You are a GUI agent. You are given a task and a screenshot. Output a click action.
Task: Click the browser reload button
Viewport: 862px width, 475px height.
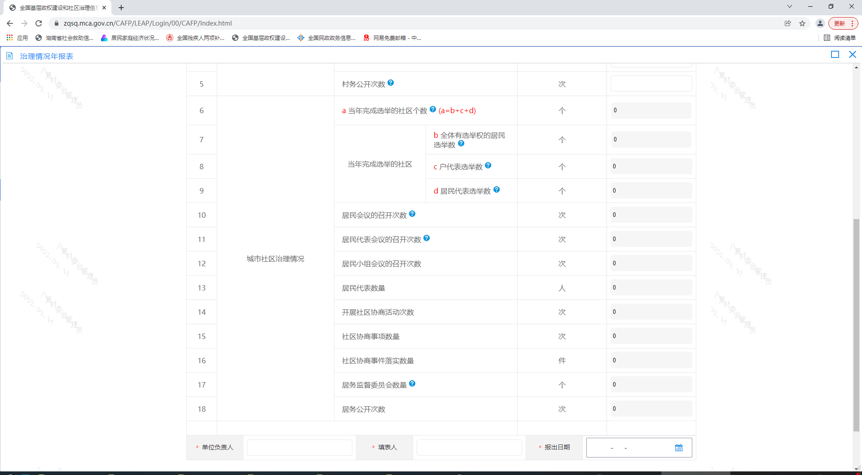coord(39,23)
